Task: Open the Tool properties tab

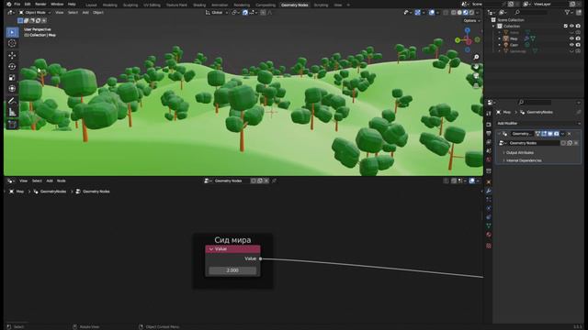Action: [489, 114]
